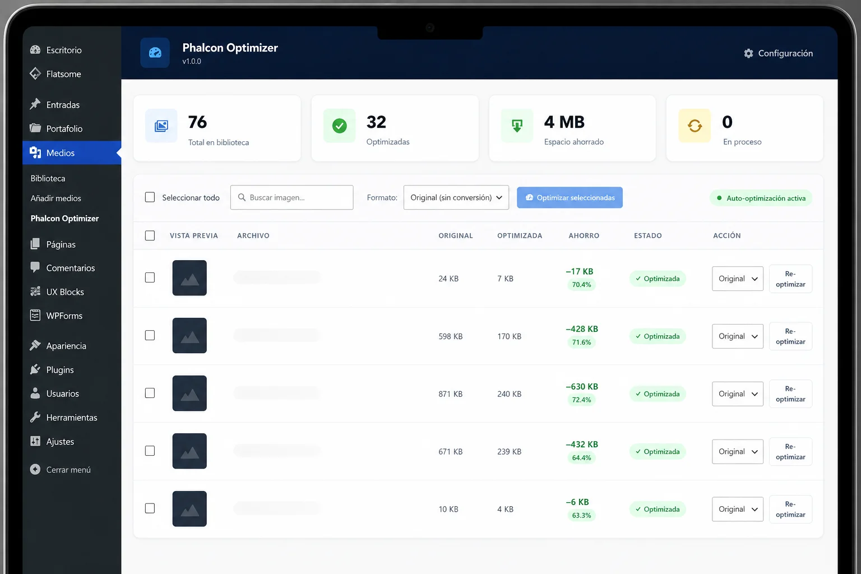
Task: Open Original dropdown in the 871 KB row
Action: pyautogui.click(x=738, y=394)
